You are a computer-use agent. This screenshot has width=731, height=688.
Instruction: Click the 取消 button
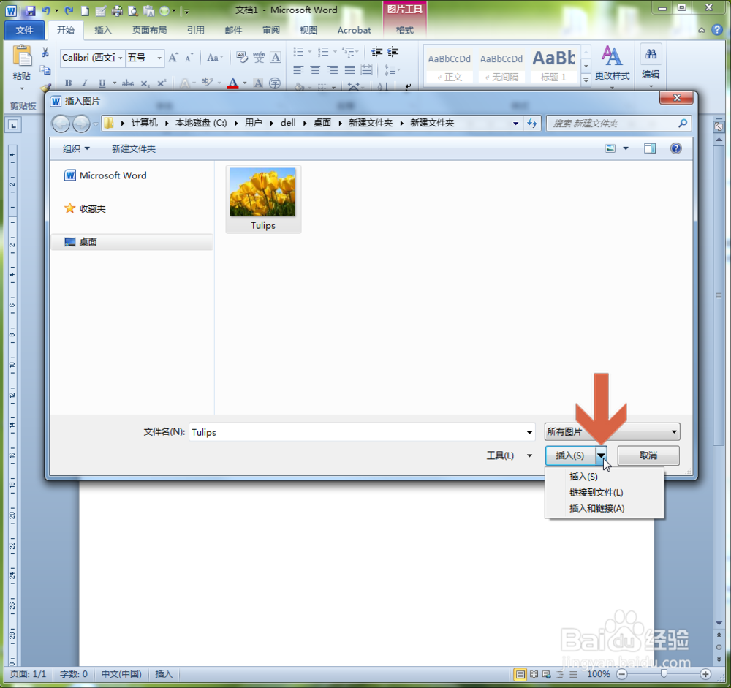pyautogui.click(x=648, y=455)
